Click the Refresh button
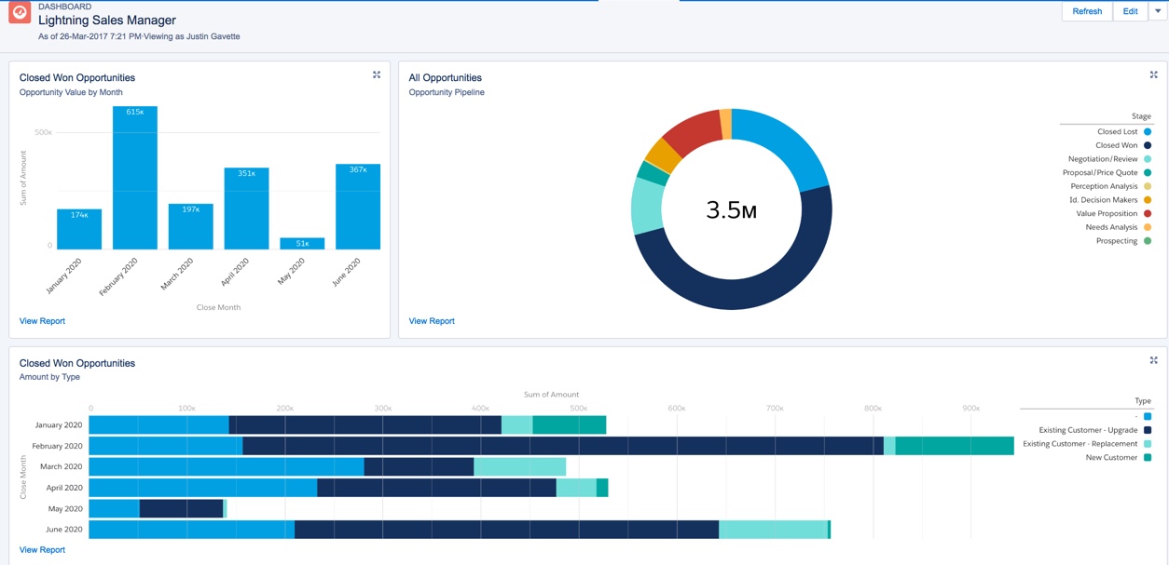Screen dimensions: 1169x565 point(1087,11)
